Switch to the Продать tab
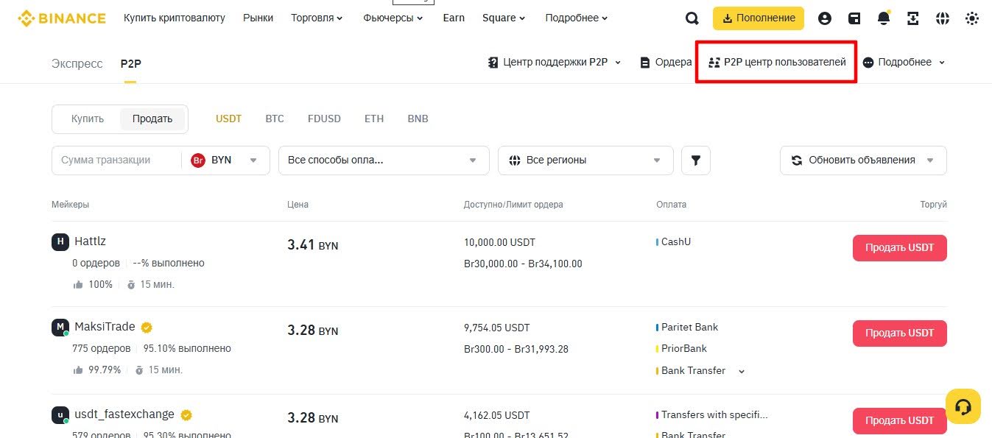The height and width of the screenshot is (438, 992). click(x=152, y=118)
